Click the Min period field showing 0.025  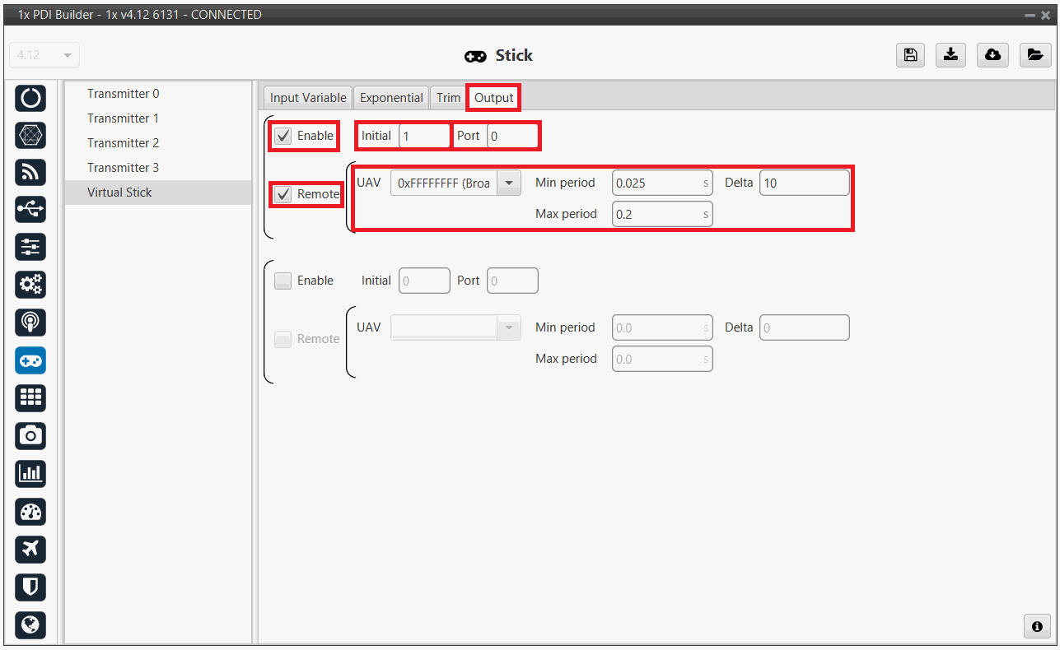pos(656,183)
